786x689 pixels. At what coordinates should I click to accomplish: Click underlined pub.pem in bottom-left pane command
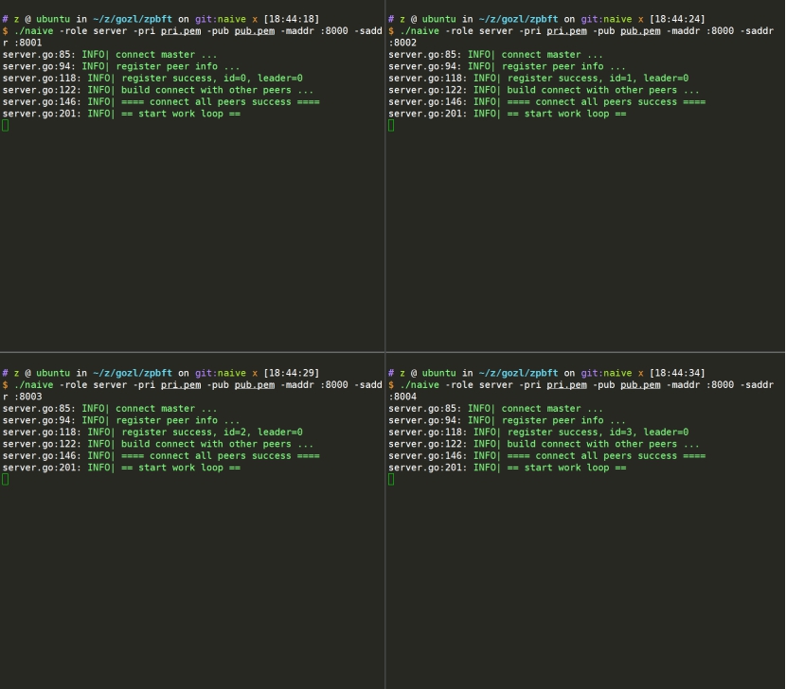tap(254, 385)
